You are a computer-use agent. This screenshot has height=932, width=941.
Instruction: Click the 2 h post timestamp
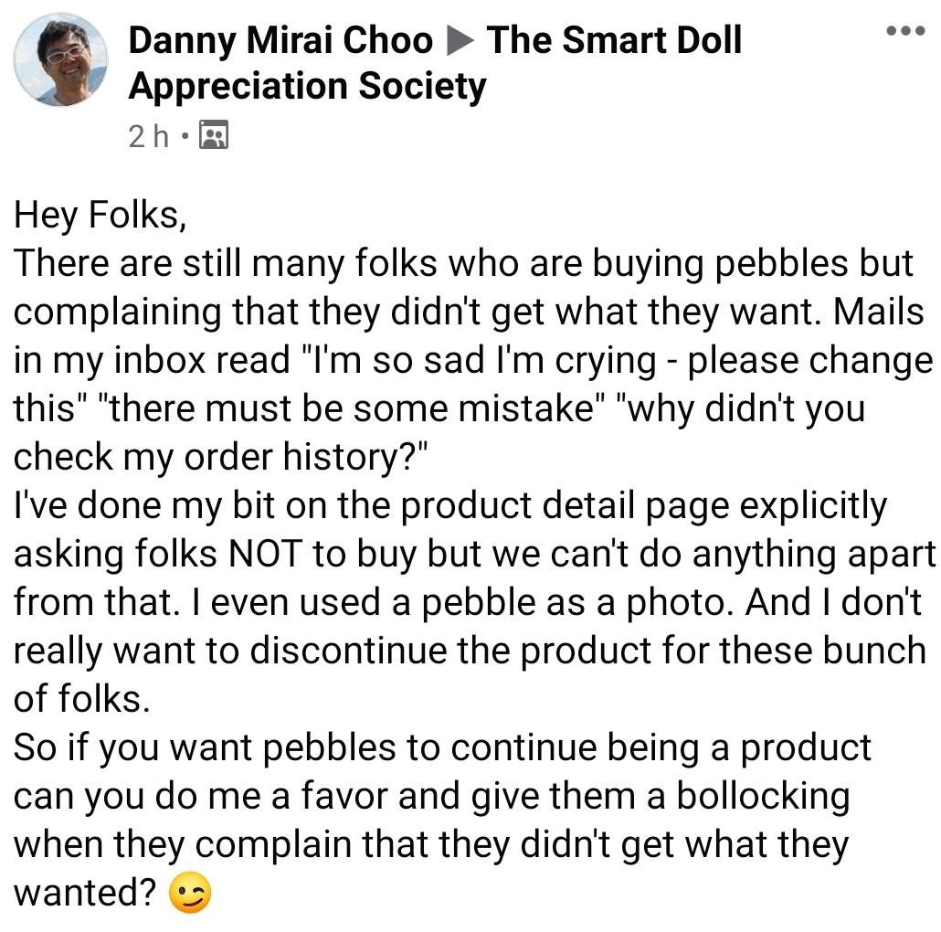(149, 135)
